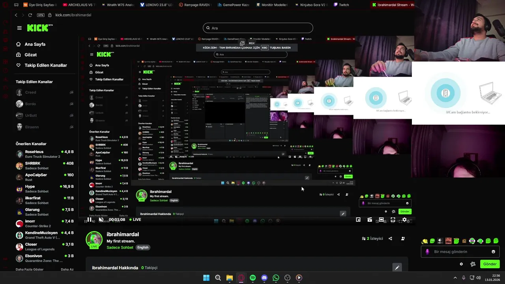
Task: Open video player settings gear
Action: click(404, 220)
